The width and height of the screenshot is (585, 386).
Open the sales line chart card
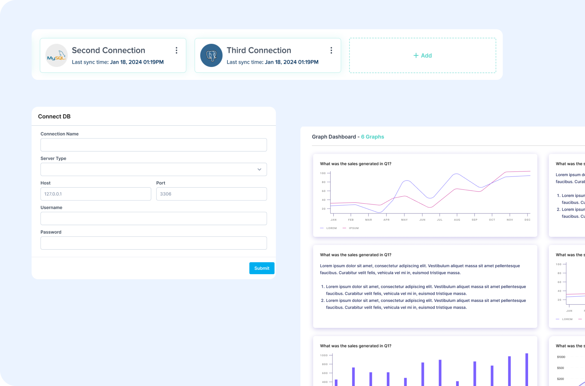click(x=425, y=195)
